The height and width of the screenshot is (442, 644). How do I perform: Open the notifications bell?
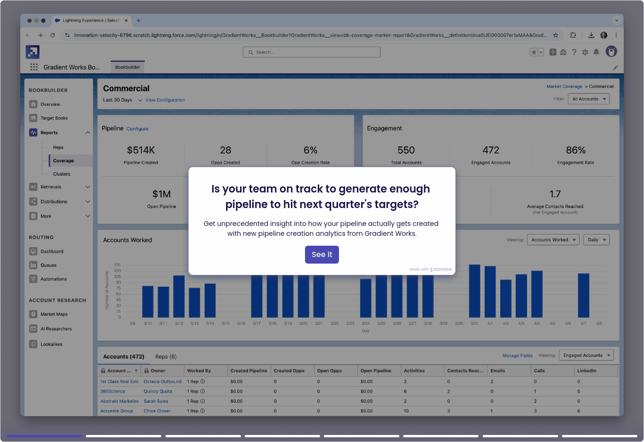tap(596, 52)
